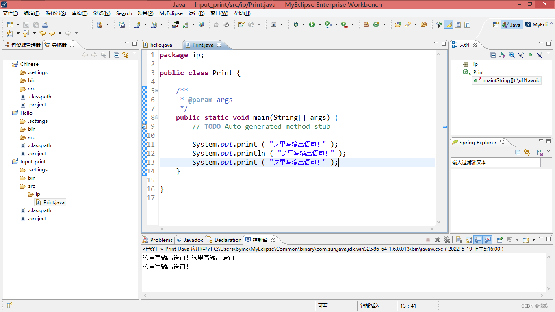The image size is (555, 312).
Task: Click the Print toolbar icon
Action: [45, 24]
